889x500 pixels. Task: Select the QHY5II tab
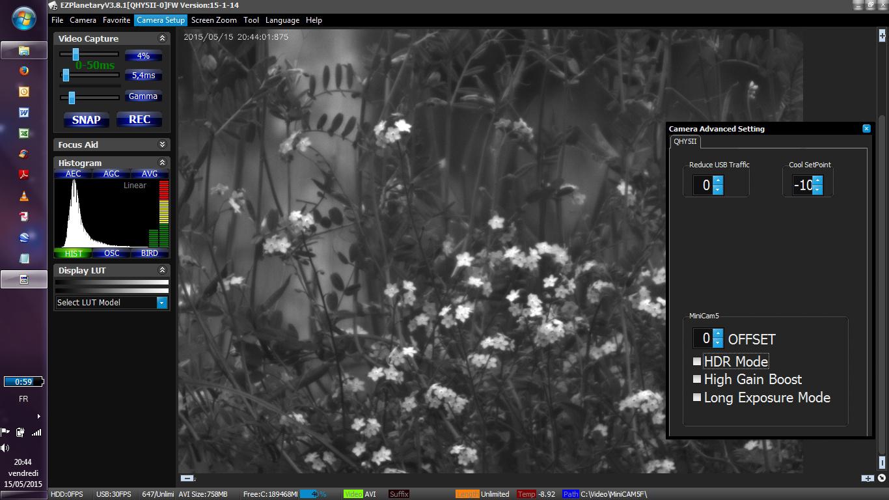click(x=685, y=141)
